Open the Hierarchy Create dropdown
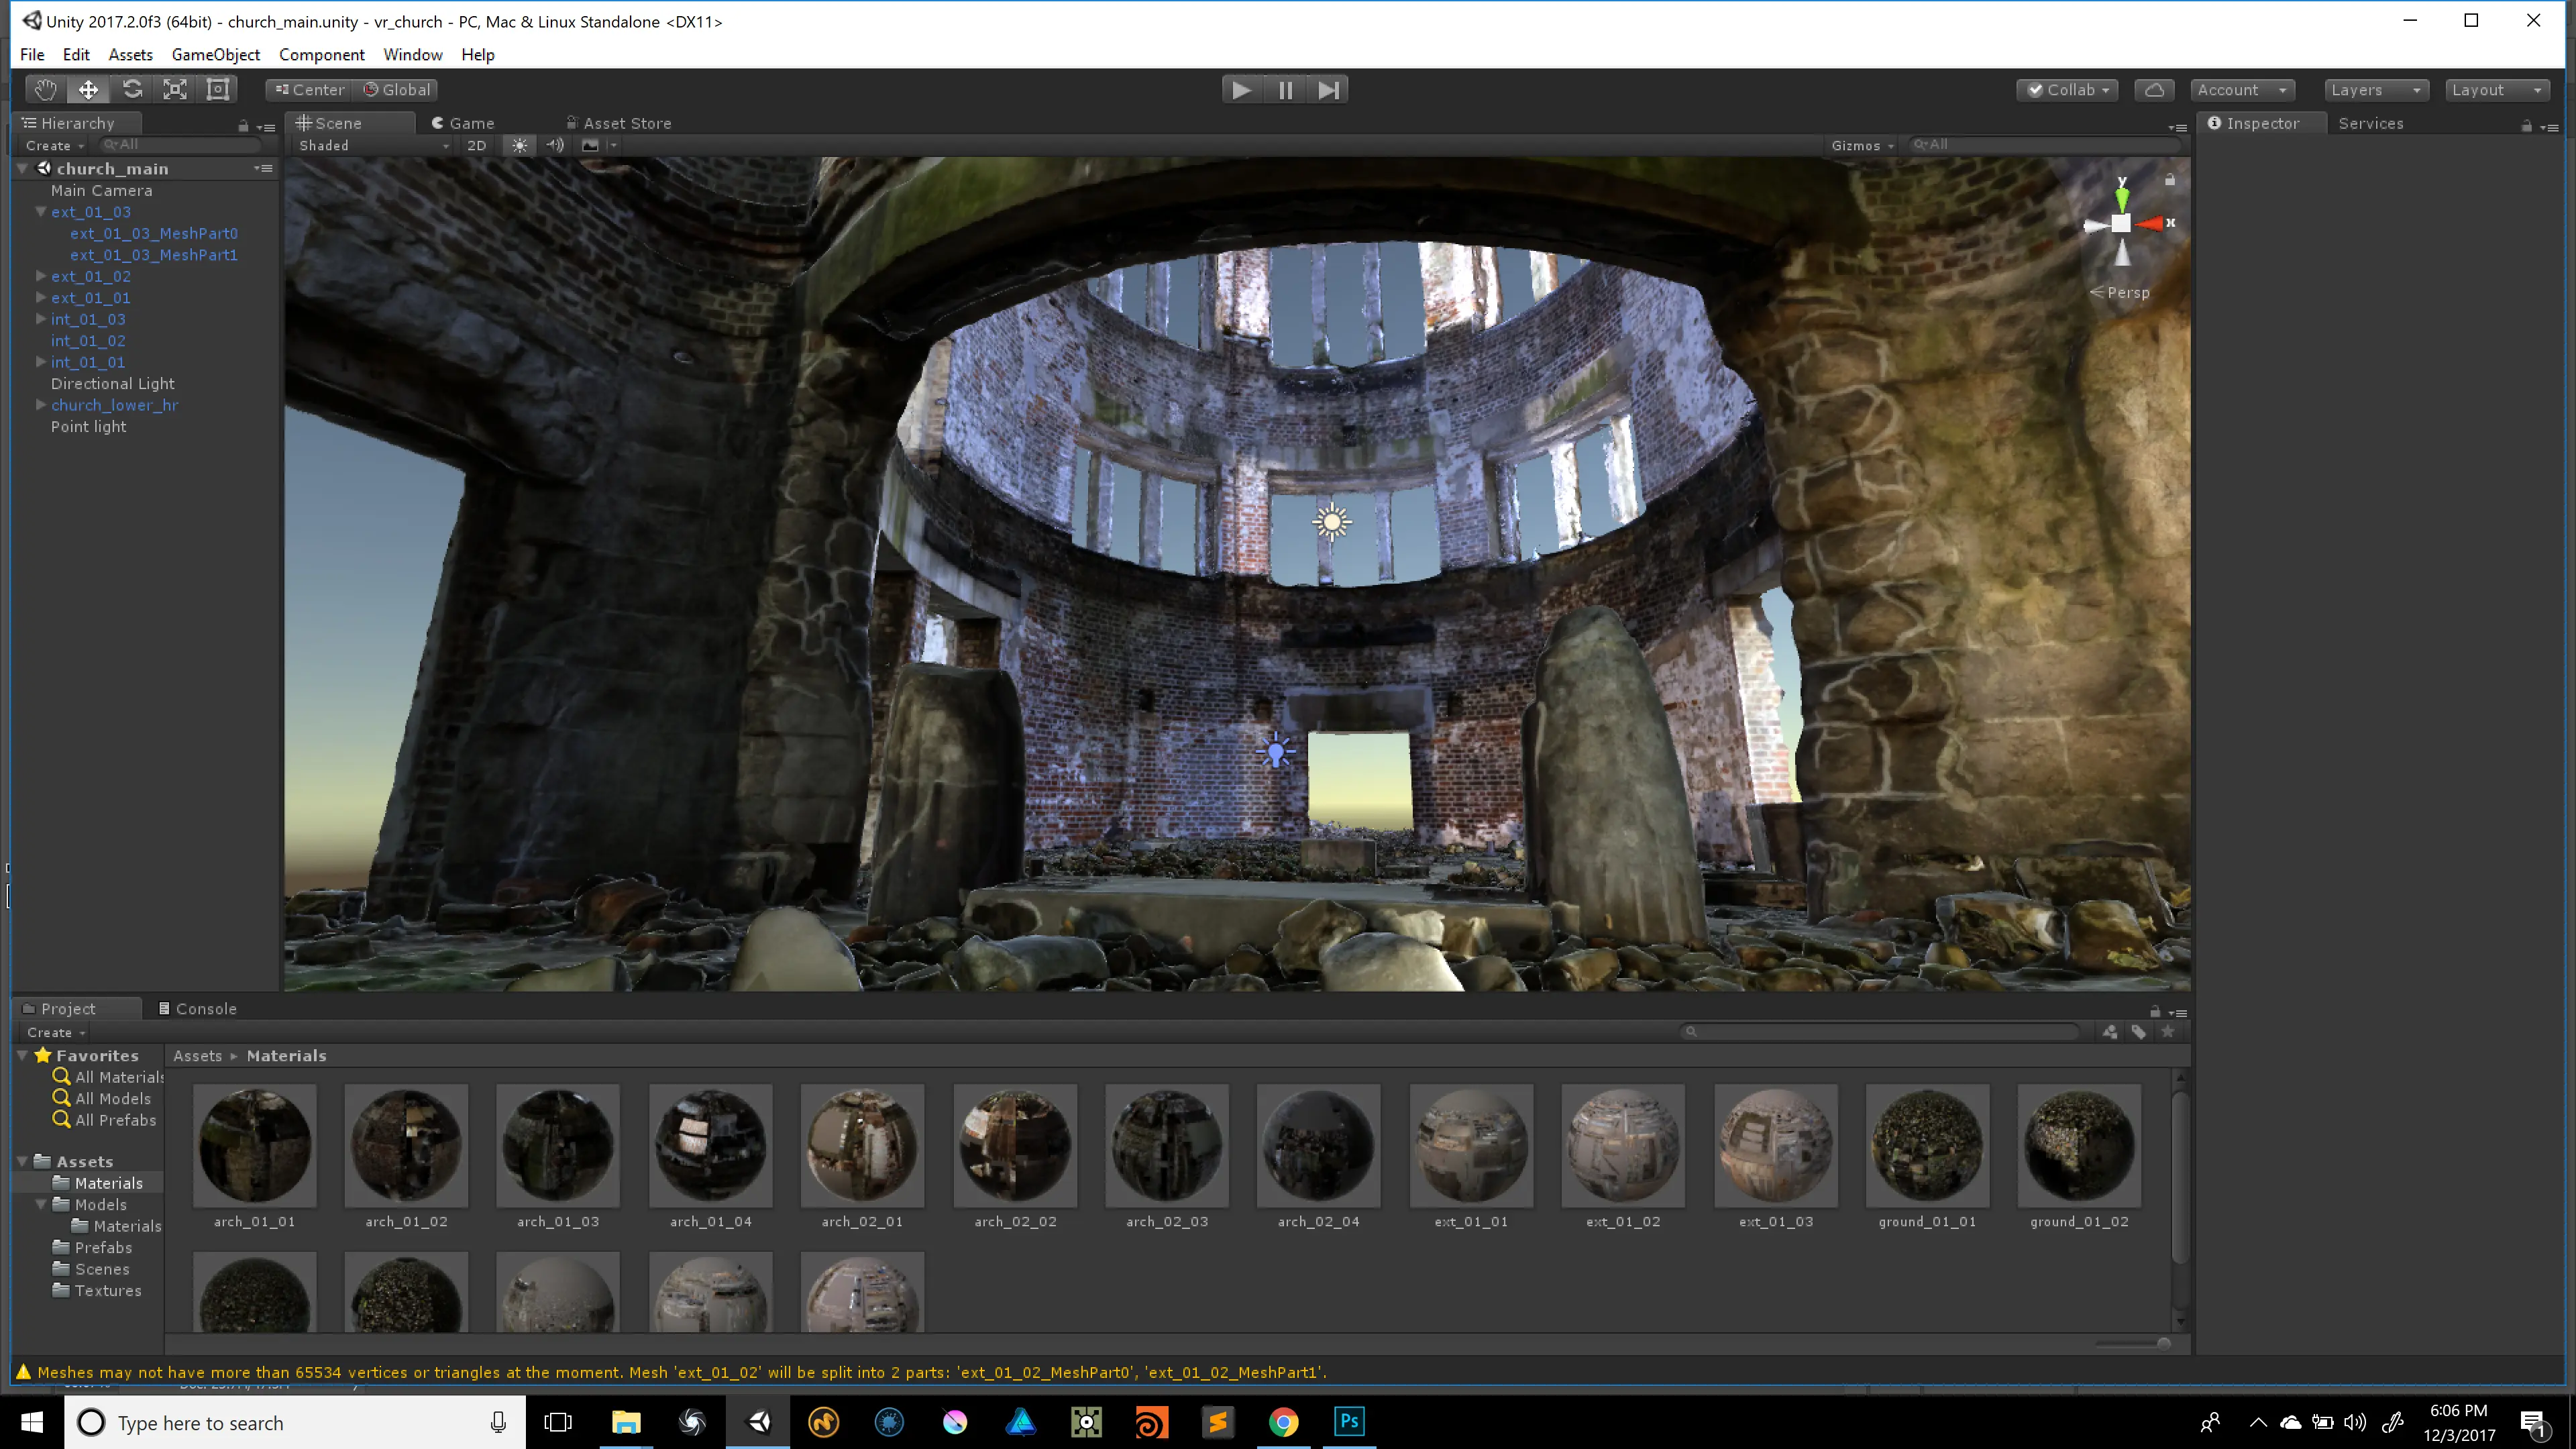The height and width of the screenshot is (1449, 2576). coord(55,145)
